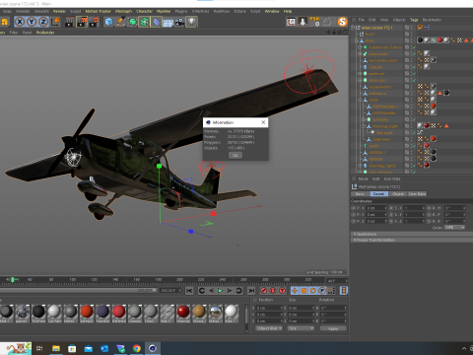Switch to the Basic attribute tab
The image size is (473, 355).
pos(360,194)
